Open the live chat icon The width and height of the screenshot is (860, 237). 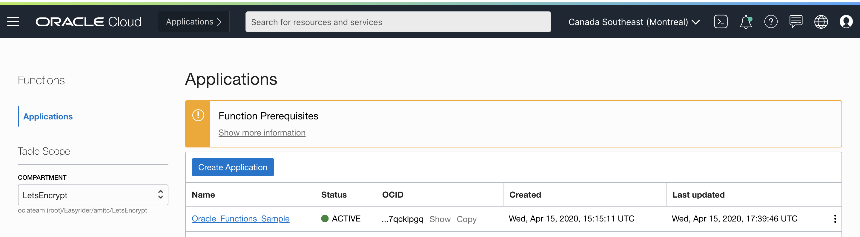tap(795, 22)
